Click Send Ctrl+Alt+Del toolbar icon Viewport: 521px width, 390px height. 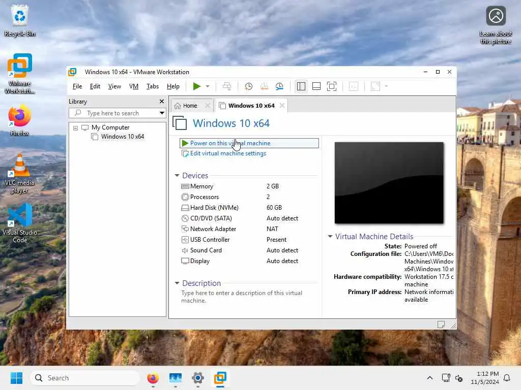click(227, 86)
